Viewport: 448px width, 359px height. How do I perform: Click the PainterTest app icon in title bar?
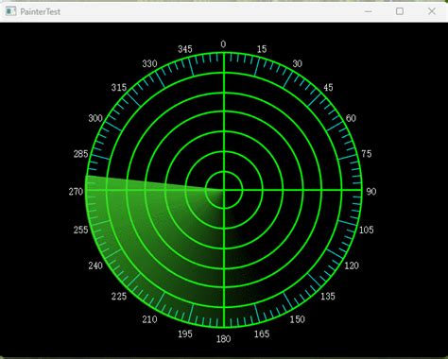click(x=10, y=11)
